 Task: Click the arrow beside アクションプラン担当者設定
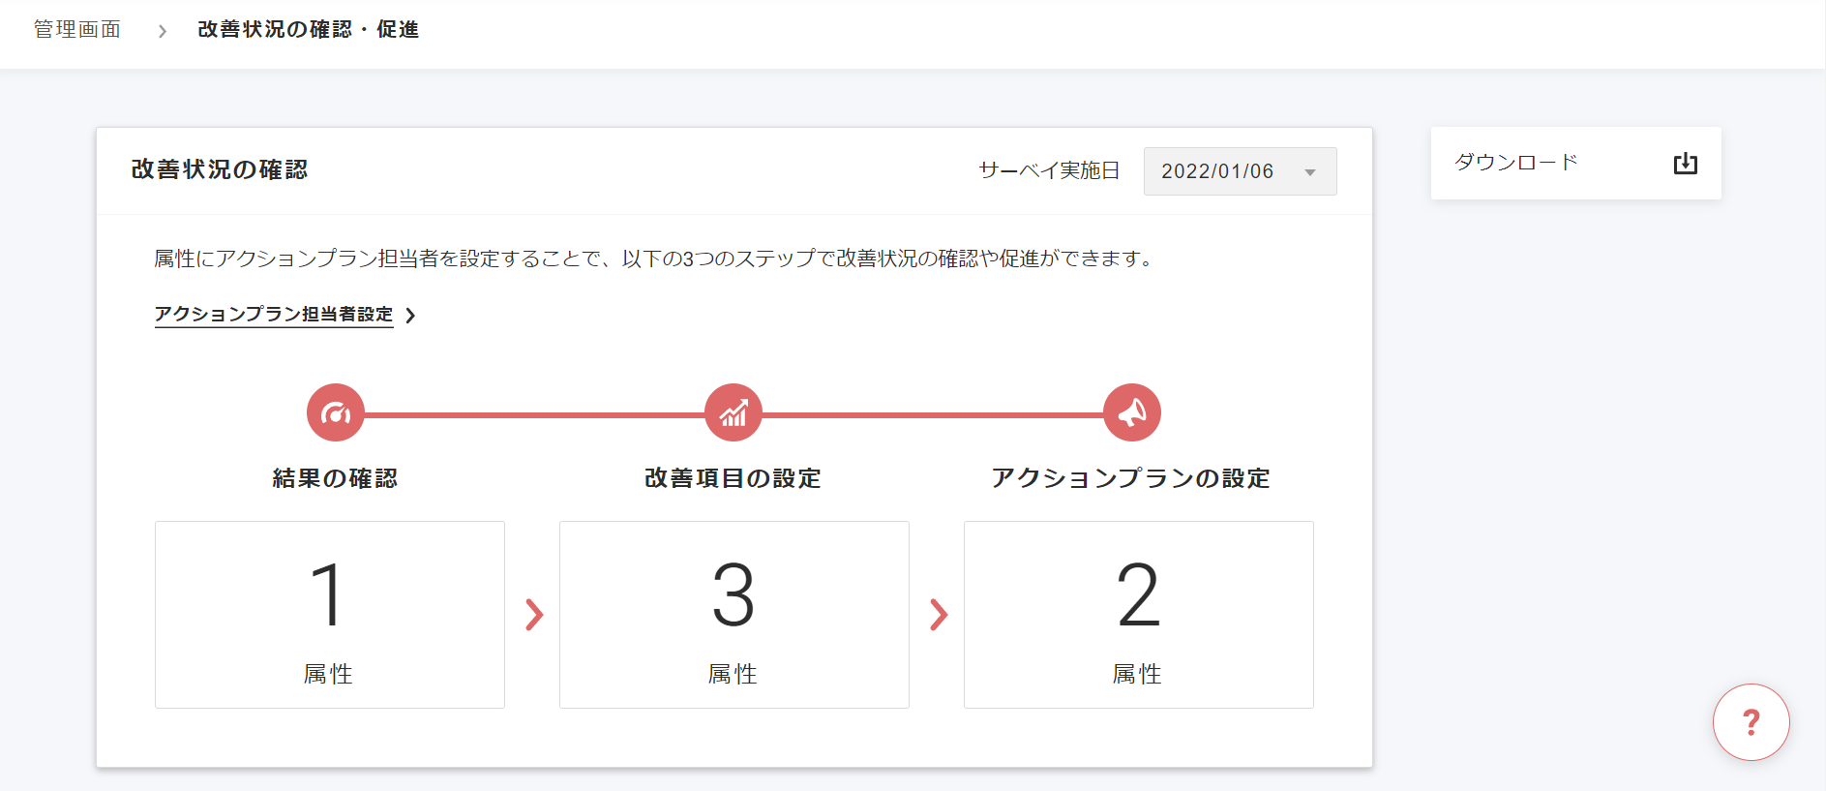(x=411, y=316)
